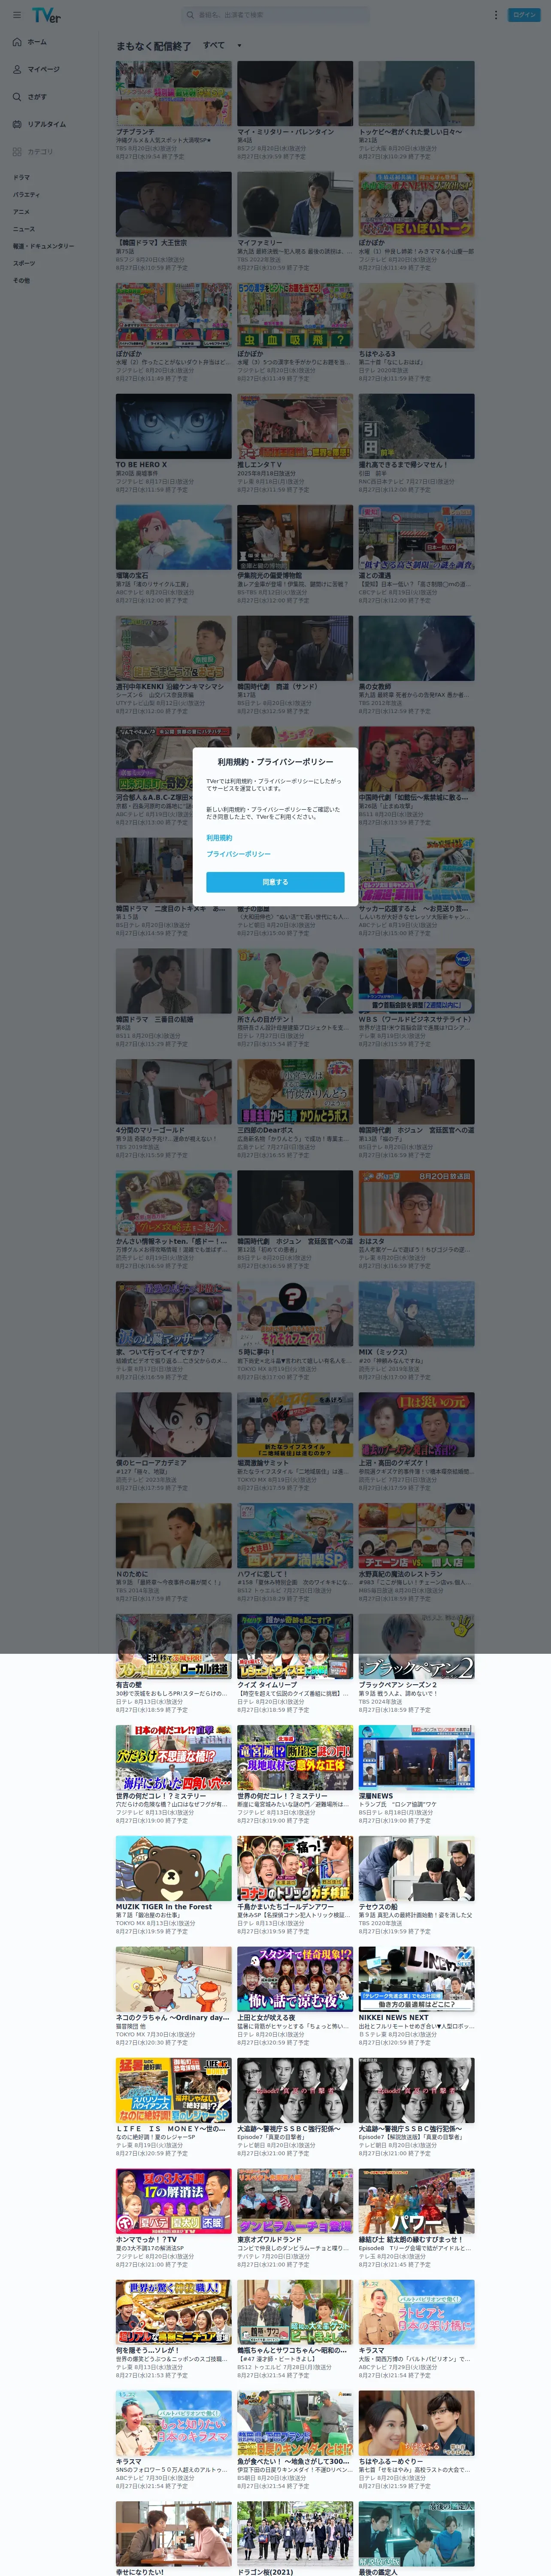Click 同意する button in policy dialog
This screenshot has width=551, height=2576.
[275, 882]
